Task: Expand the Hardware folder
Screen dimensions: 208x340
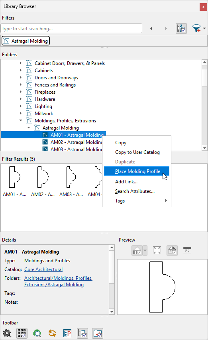Action: tap(21, 99)
